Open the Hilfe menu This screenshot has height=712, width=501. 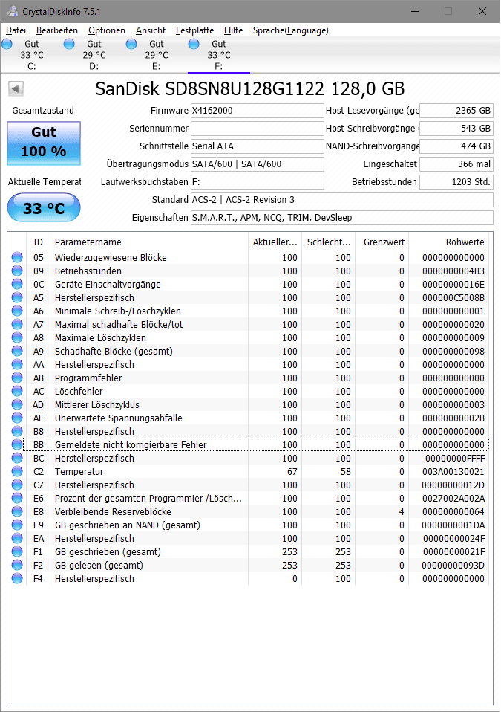tap(234, 30)
